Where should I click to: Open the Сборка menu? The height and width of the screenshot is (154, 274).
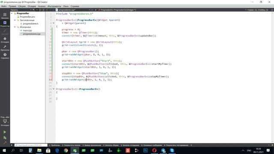coord(22,6)
